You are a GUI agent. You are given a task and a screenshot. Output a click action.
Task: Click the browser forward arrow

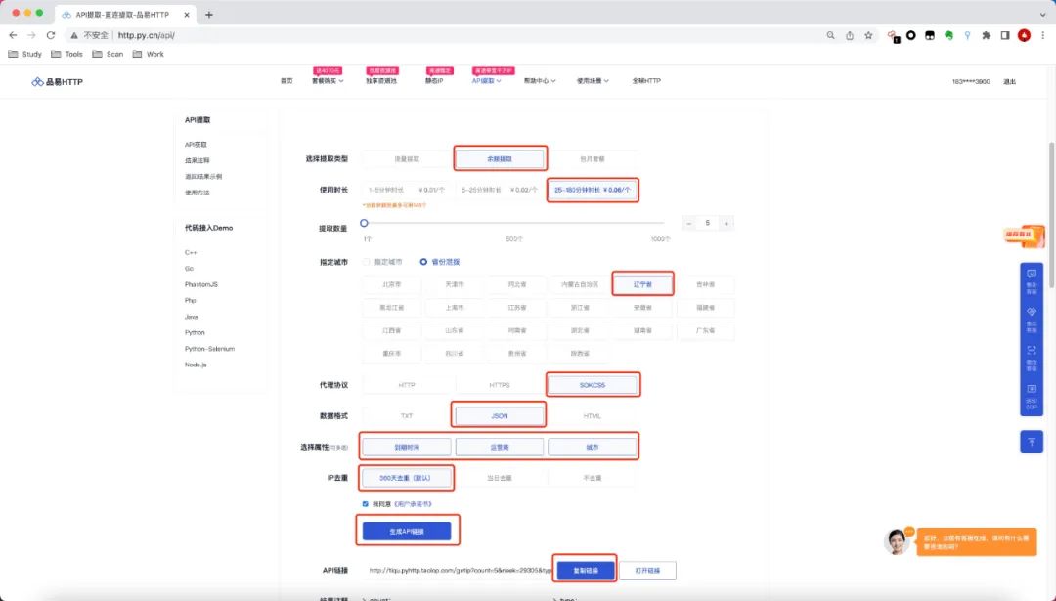31,35
